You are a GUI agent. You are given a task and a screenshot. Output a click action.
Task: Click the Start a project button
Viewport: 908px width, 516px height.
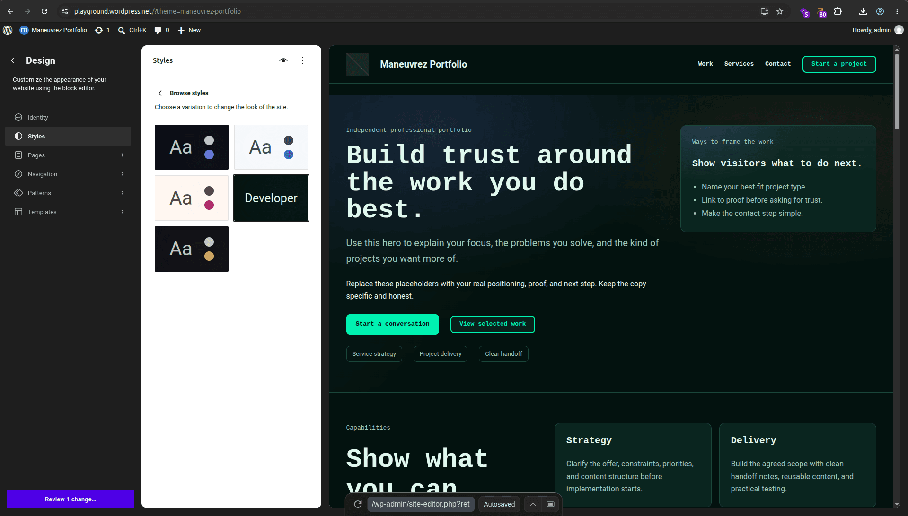[839, 64]
